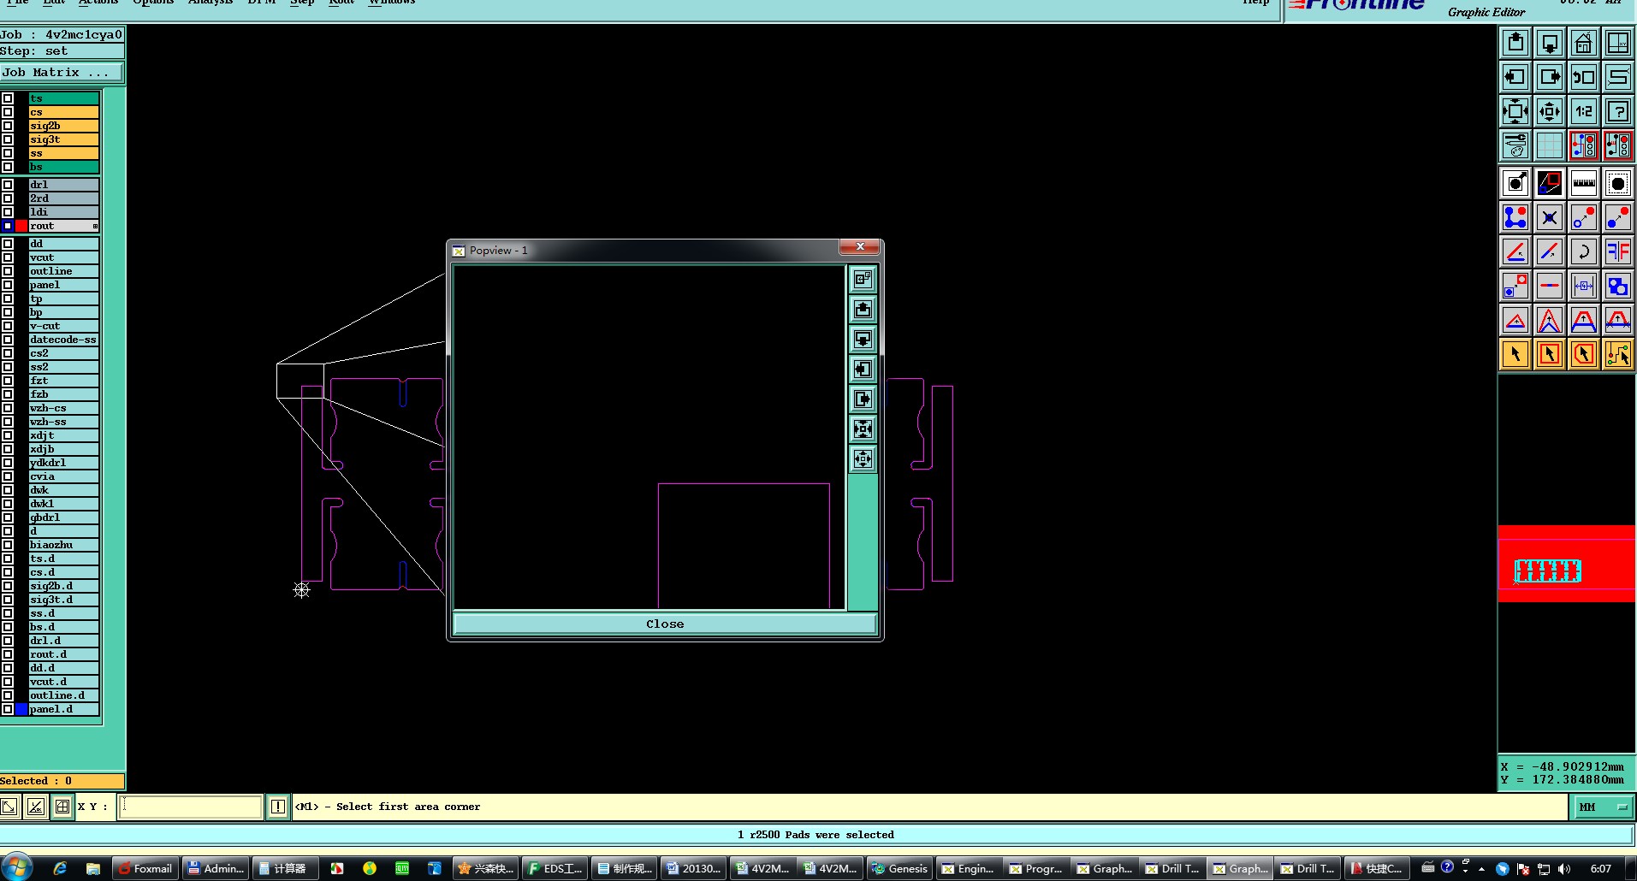Open Job Matrix ...

(x=62, y=73)
